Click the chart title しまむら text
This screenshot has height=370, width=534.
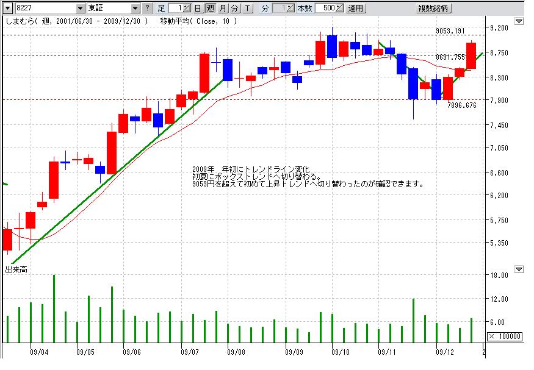[x=20, y=21]
